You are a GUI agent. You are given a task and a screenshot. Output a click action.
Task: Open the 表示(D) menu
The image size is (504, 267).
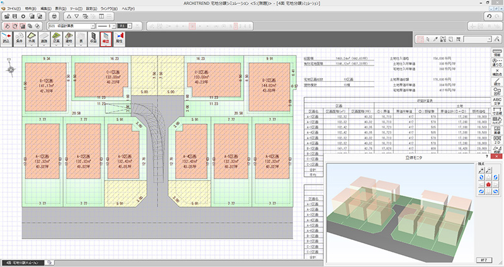(x=60, y=9)
